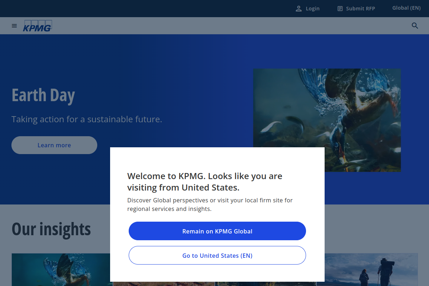Screen dimensions: 429x286
Task: Click the Submit RFP menu entry
Action: click(x=361, y=8)
